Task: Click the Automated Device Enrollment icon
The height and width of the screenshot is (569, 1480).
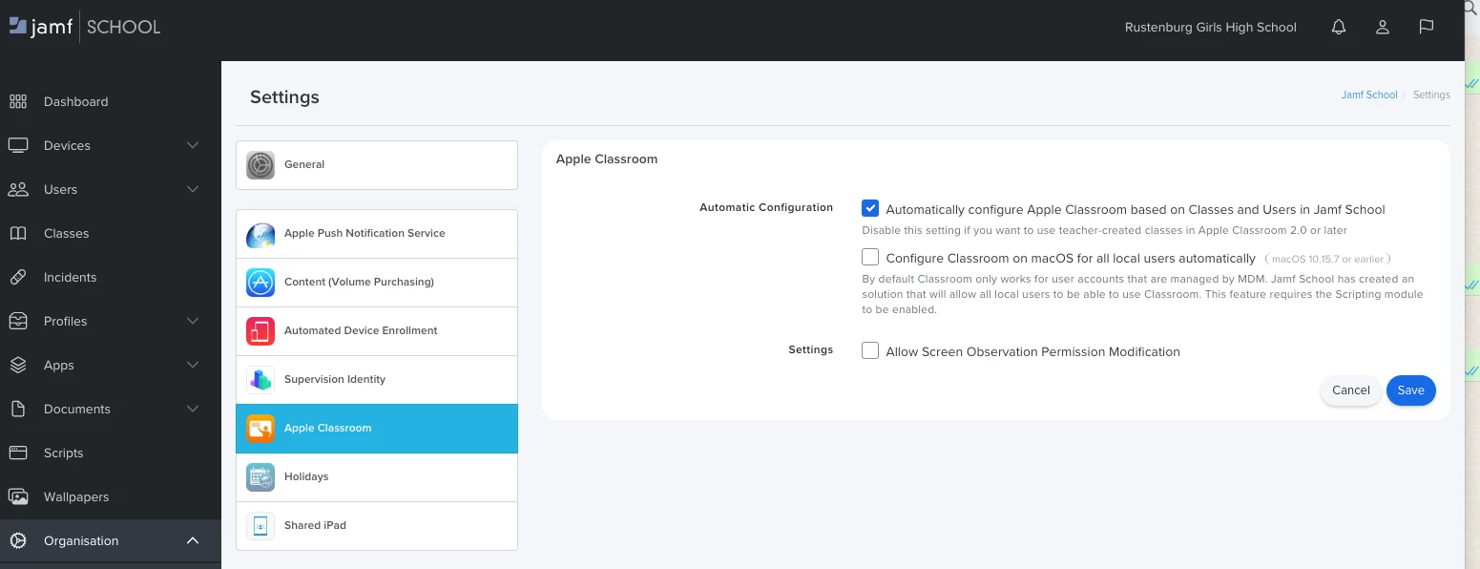Action: 261,331
